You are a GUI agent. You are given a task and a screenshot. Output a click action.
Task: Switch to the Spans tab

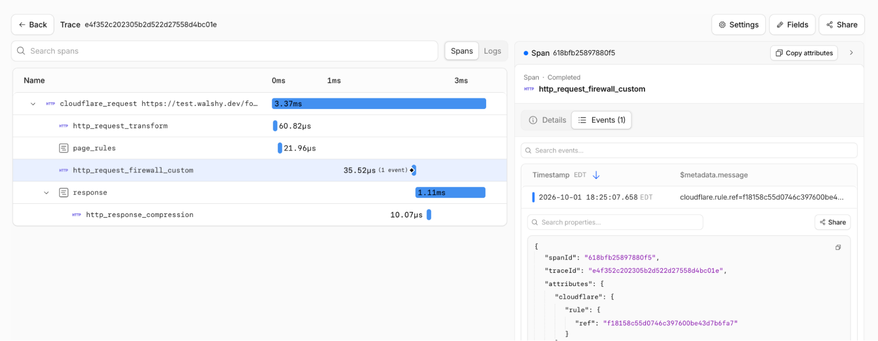point(462,51)
